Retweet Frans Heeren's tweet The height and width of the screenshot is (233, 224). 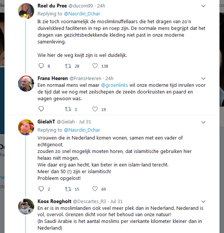(x=68, y=109)
